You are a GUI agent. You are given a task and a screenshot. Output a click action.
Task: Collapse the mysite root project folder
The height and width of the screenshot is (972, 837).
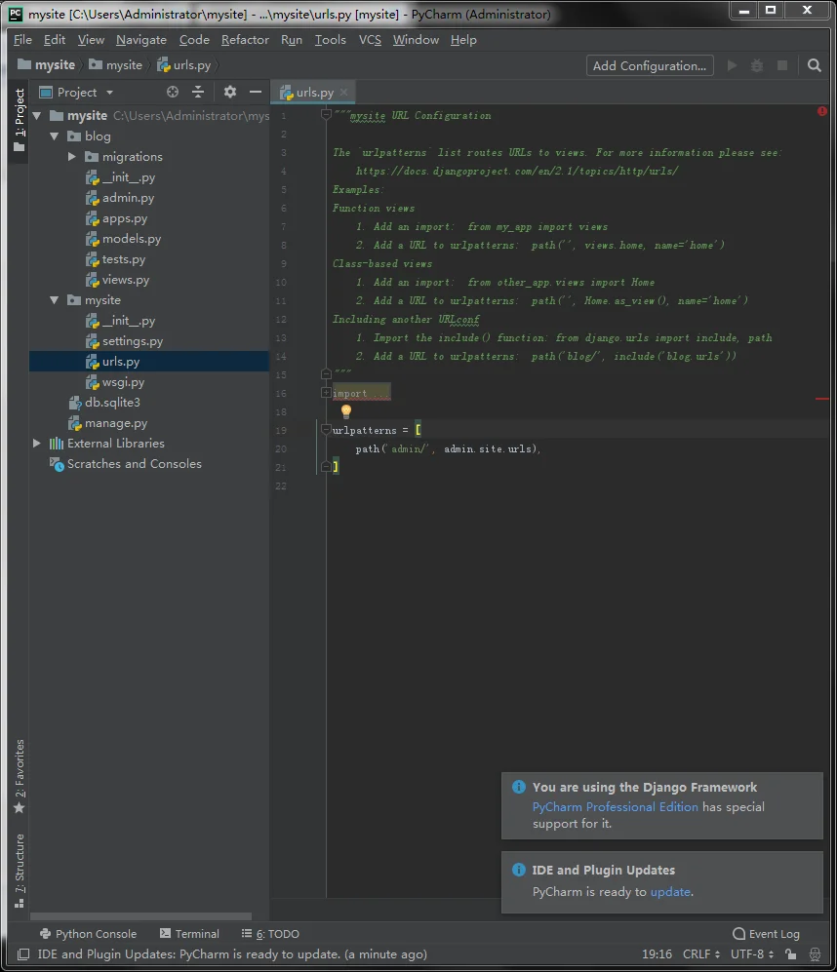[37, 116]
